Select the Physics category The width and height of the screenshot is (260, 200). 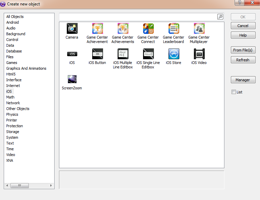point(12,114)
